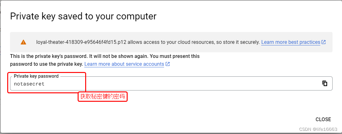Click the dialog title "Private key saved to your computer"
Viewport: 342px width, 134px height.
(x=83, y=16)
